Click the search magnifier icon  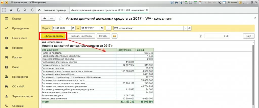(25, 10)
